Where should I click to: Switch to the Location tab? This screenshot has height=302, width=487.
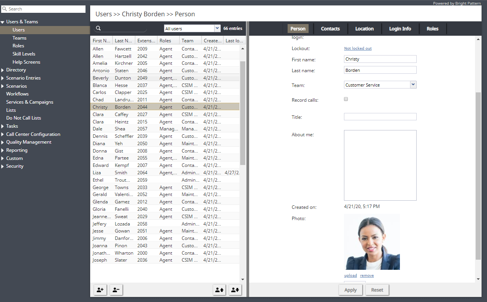tap(365, 29)
